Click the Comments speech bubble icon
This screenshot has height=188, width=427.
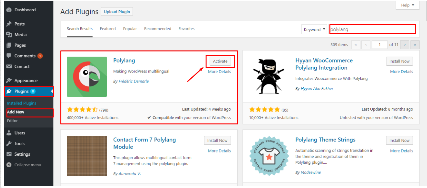click(x=9, y=56)
